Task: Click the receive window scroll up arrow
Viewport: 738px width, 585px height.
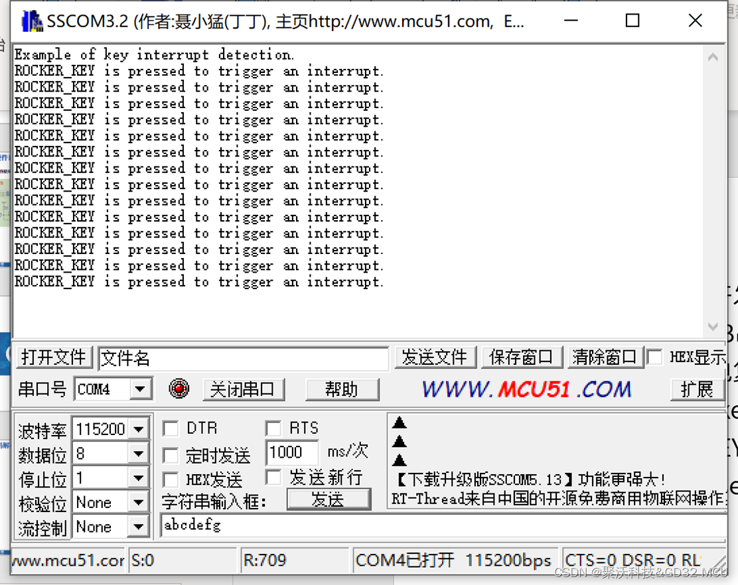Action: pyautogui.click(x=713, y=57)
